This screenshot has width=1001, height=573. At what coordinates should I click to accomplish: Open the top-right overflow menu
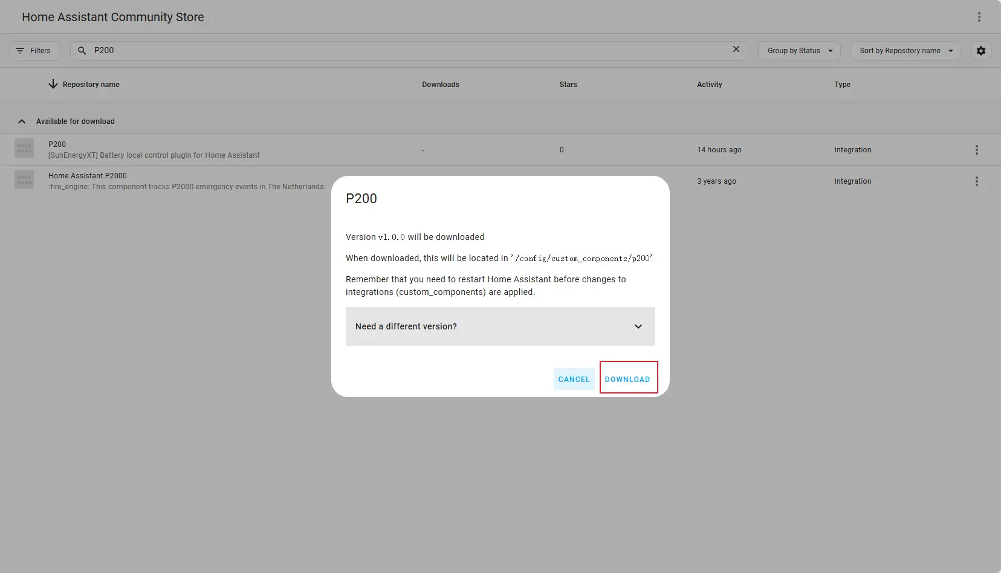click(x=979, y=17)
